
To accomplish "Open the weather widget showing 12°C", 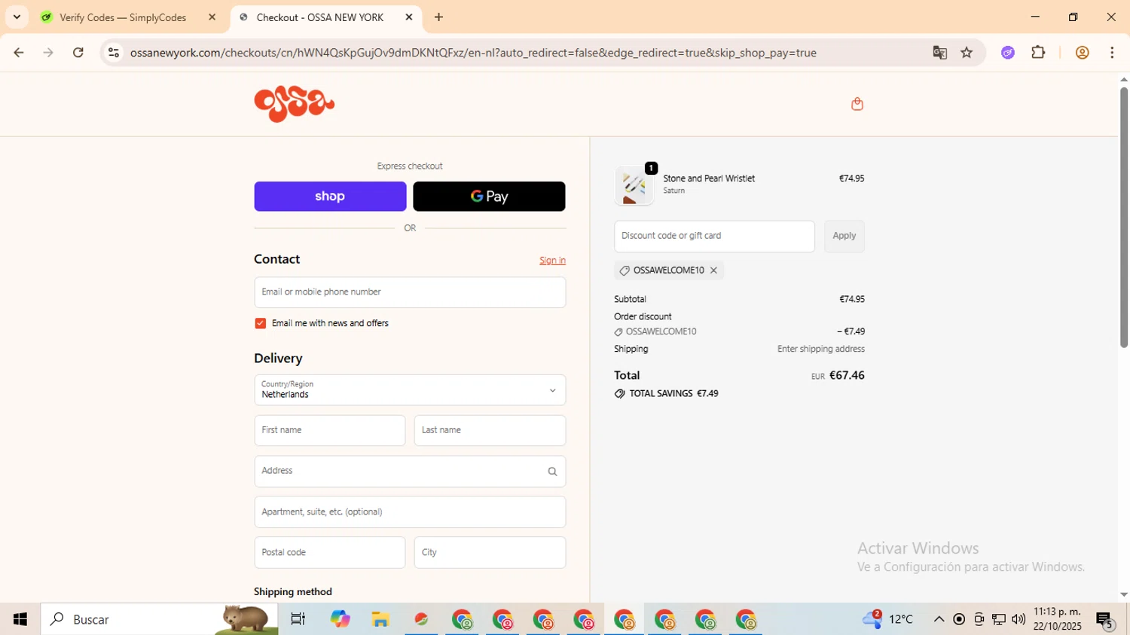I will tap(889, 619).
